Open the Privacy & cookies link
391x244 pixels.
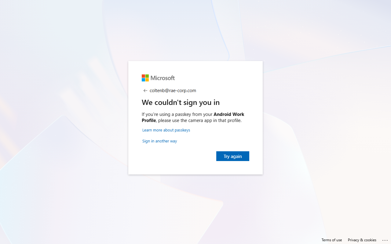coord(362,240)
